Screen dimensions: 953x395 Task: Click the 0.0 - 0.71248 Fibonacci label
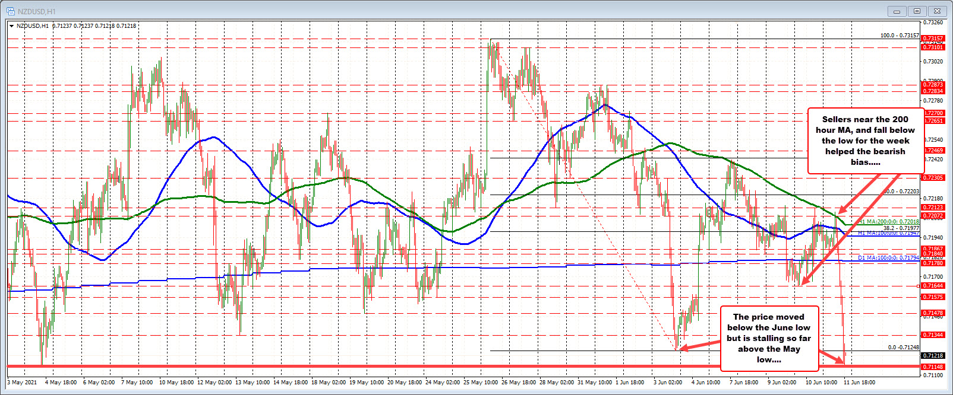click(x=903, y=348)
